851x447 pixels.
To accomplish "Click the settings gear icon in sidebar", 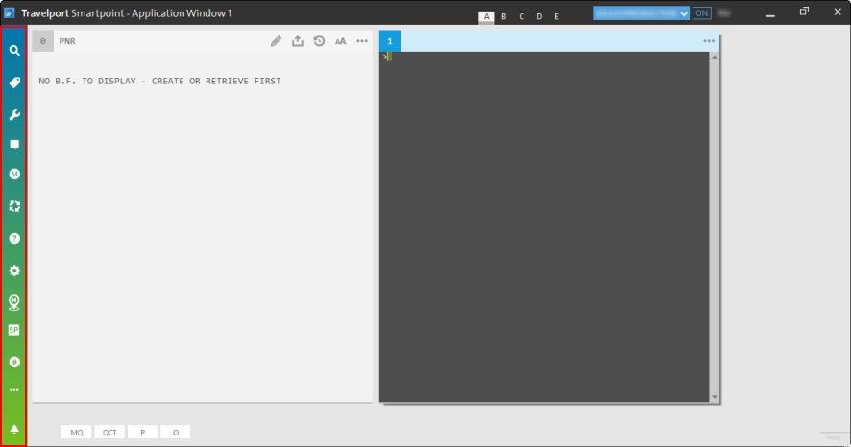I will click(x=14, y=271).
